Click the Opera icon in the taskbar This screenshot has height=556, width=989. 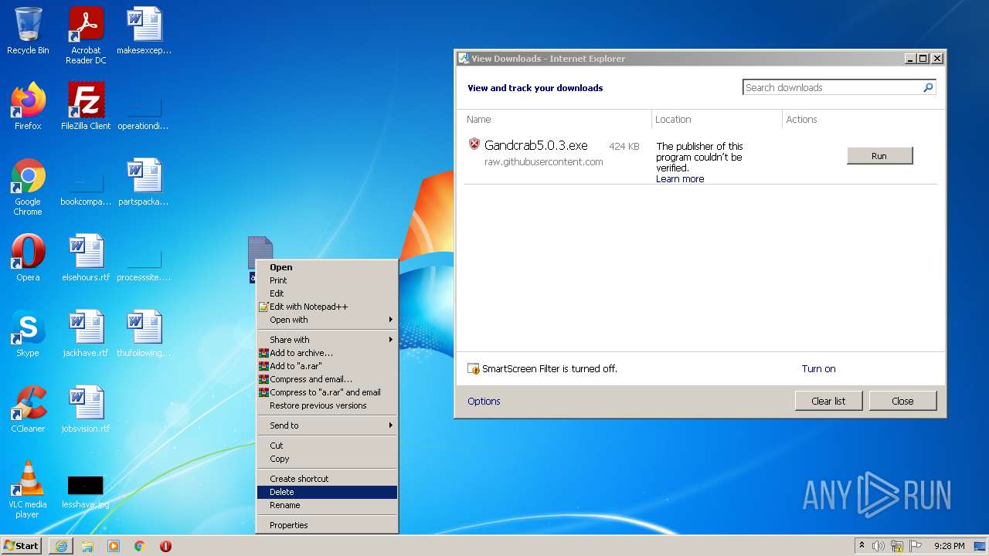pyautogui.click(x=165, y=546)
